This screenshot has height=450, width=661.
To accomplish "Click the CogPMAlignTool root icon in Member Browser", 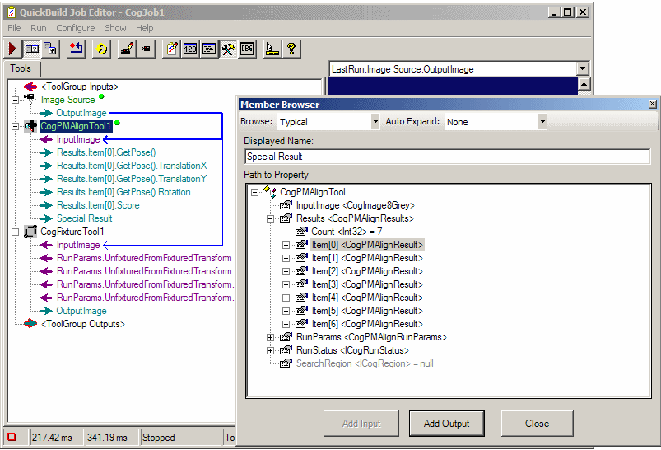I will [270, 191].
